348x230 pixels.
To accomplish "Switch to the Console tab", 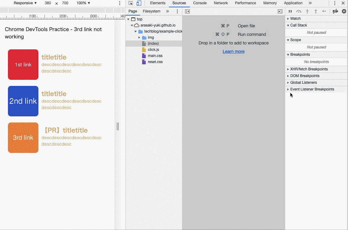I will 200,3.
